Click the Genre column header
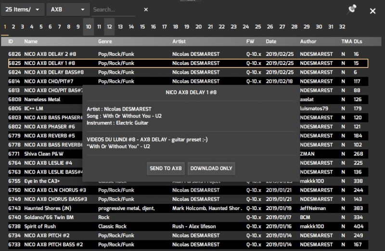 pos(105,42)
